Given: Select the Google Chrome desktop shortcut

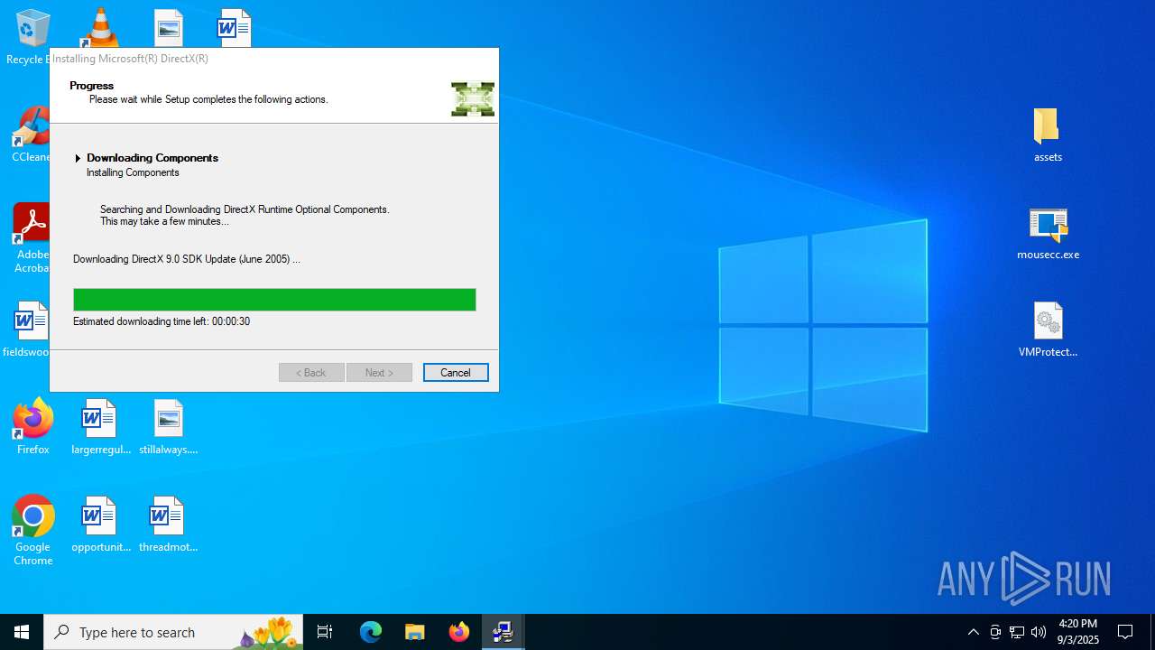Looking at the screenshot, I should (x=32, y=531).
